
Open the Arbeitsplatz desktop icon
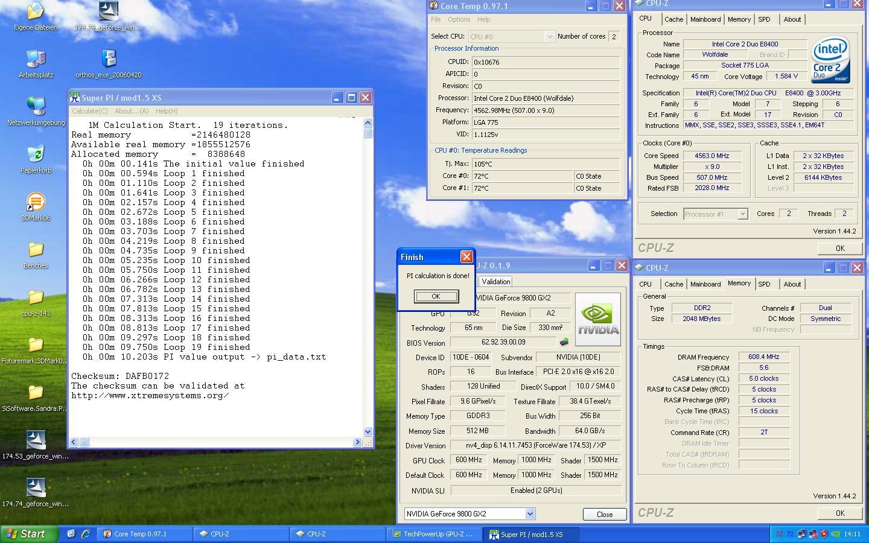click(x=36, y=64)
